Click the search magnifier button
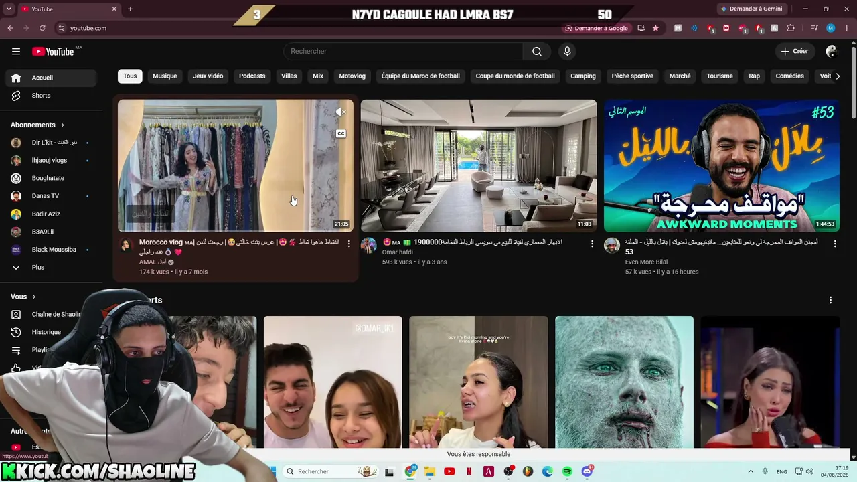The width and height of the screenshot is (857, 482). point(537,52)
